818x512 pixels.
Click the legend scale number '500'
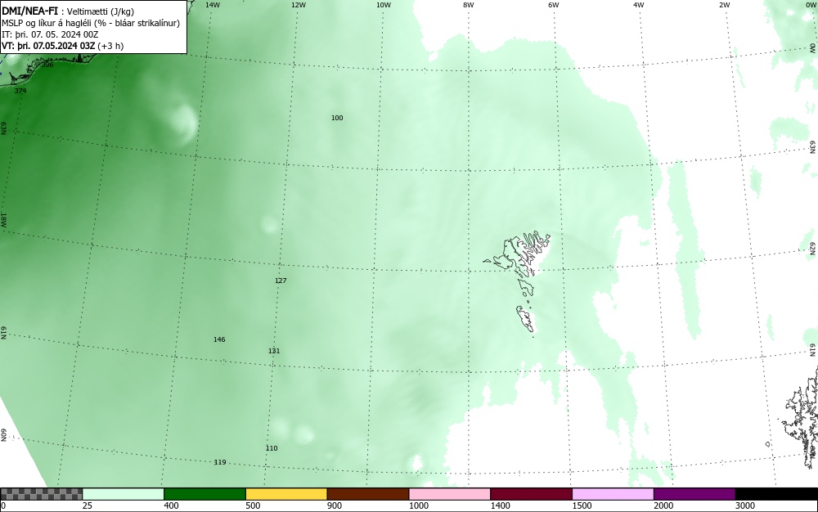click(253, 505)
